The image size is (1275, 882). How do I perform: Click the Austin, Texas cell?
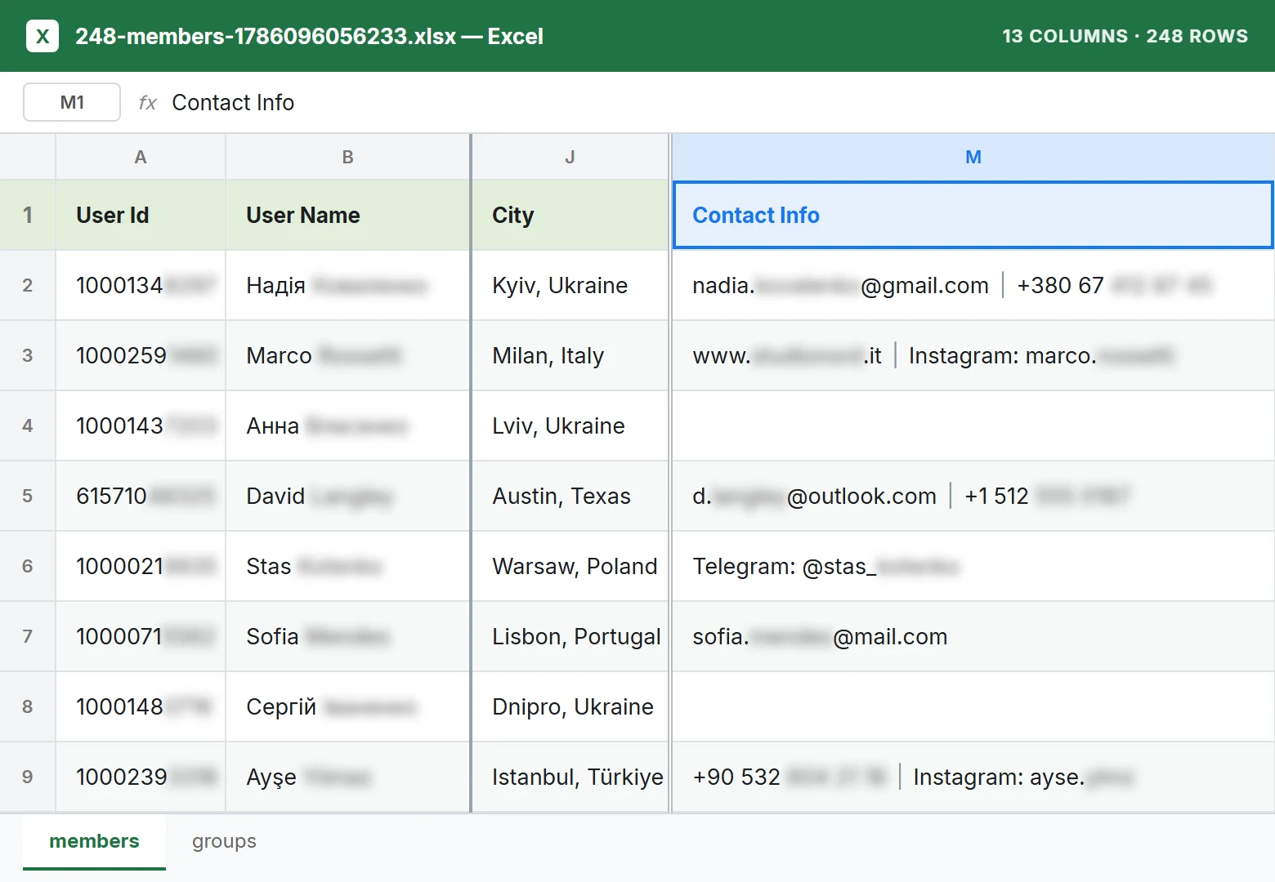pos(570,496)
